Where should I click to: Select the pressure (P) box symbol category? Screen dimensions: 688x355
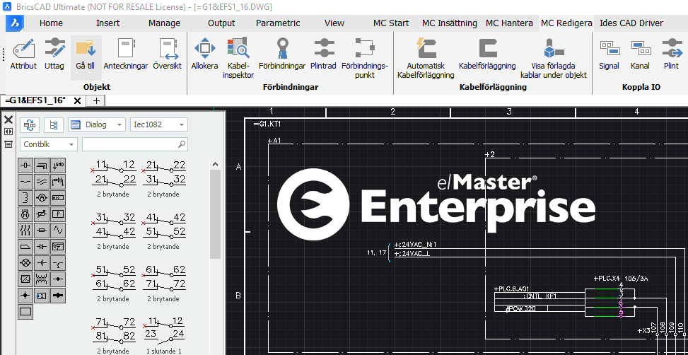click(58, 214)
